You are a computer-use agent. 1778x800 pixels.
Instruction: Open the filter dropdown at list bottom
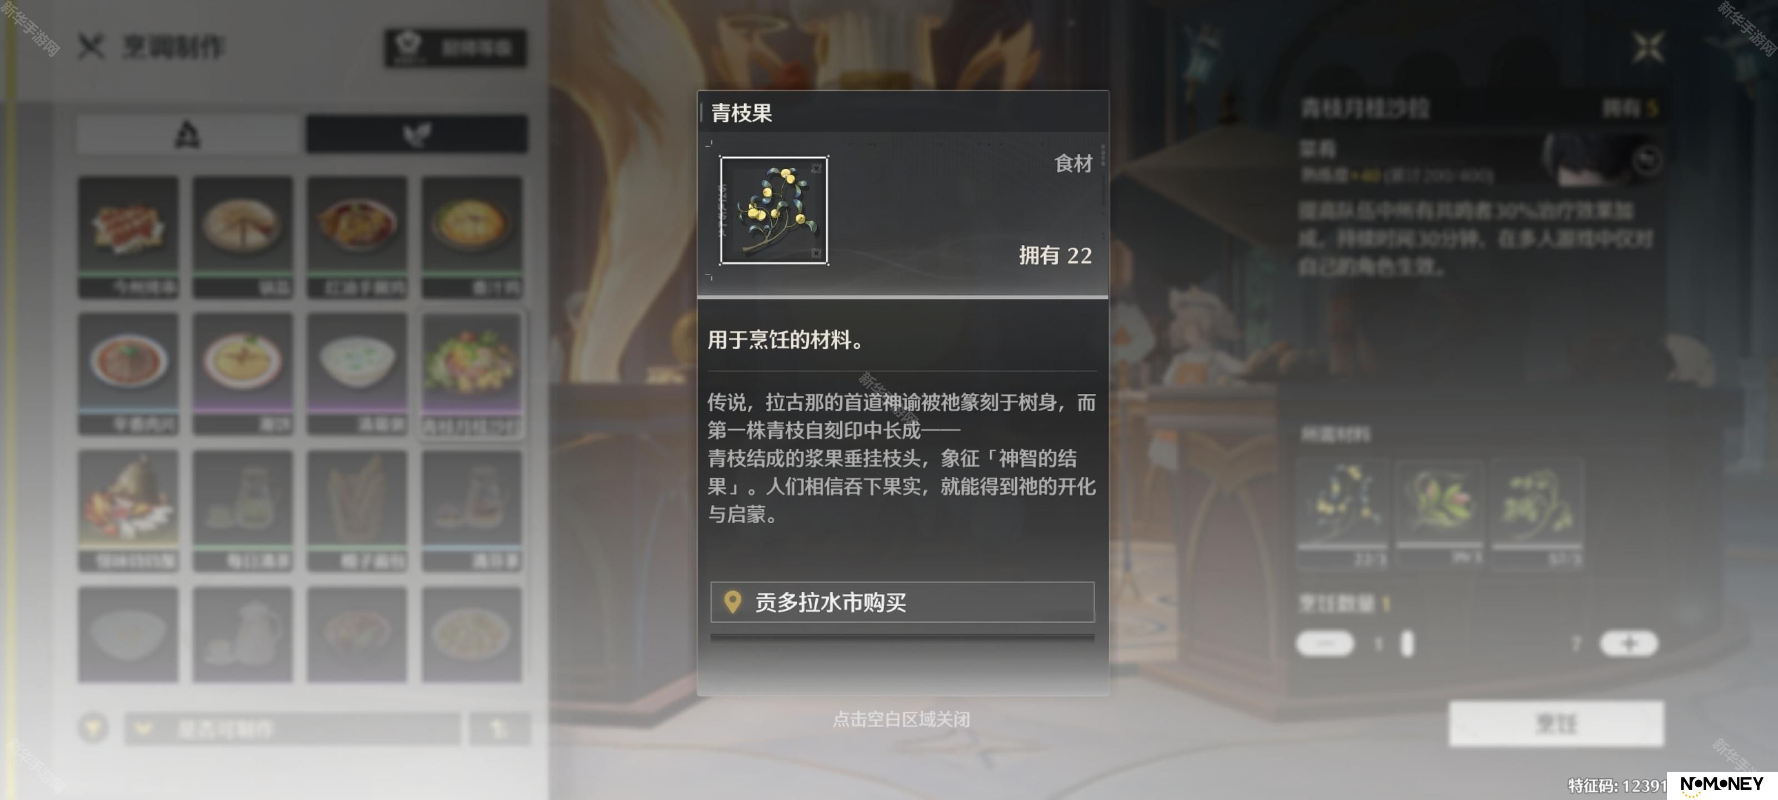click(293, 728)
